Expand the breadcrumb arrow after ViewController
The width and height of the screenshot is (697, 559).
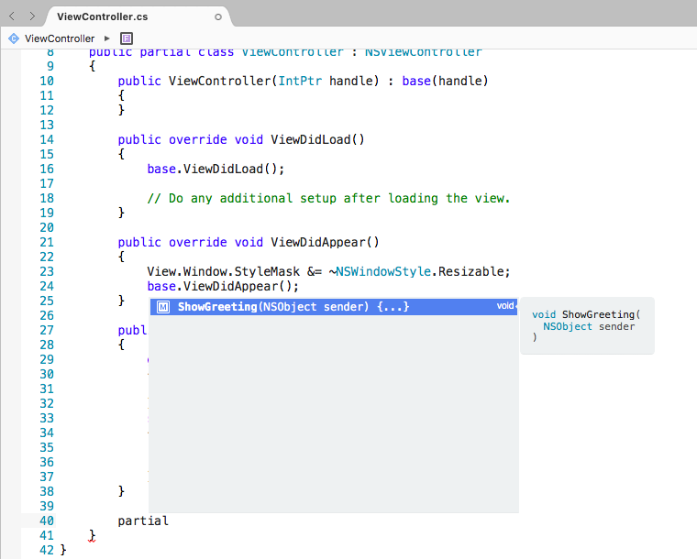tap(106, 38)
